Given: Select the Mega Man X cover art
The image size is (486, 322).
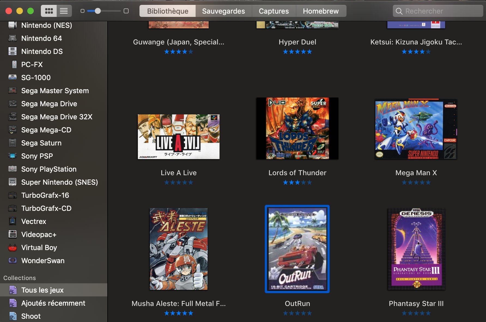Looking at the screenshot, I should (x=416, y=129).
